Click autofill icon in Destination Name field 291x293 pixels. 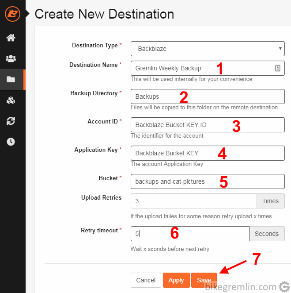(278, 68)
